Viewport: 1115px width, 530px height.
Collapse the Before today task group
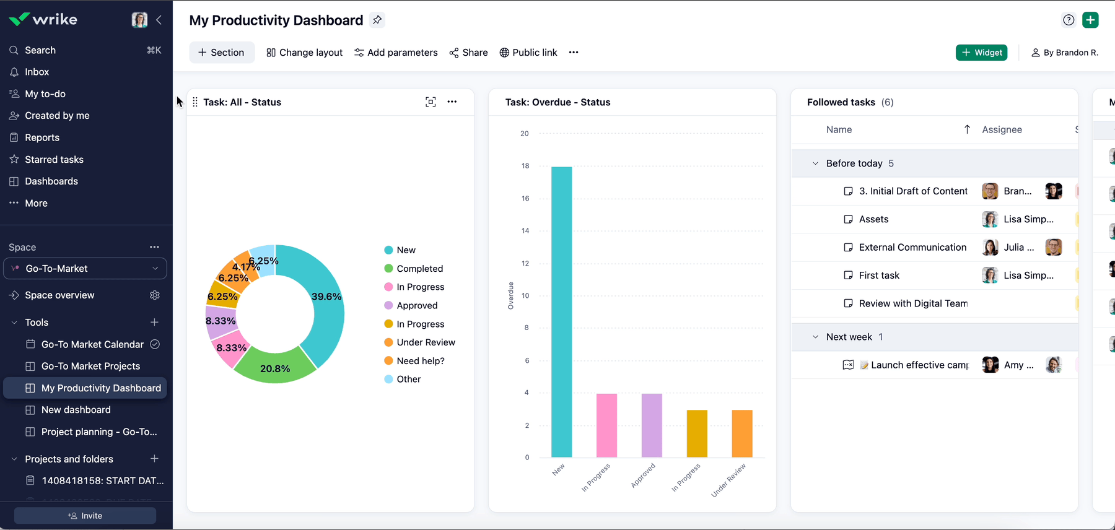pyautogui.click(x=815, y=163)
